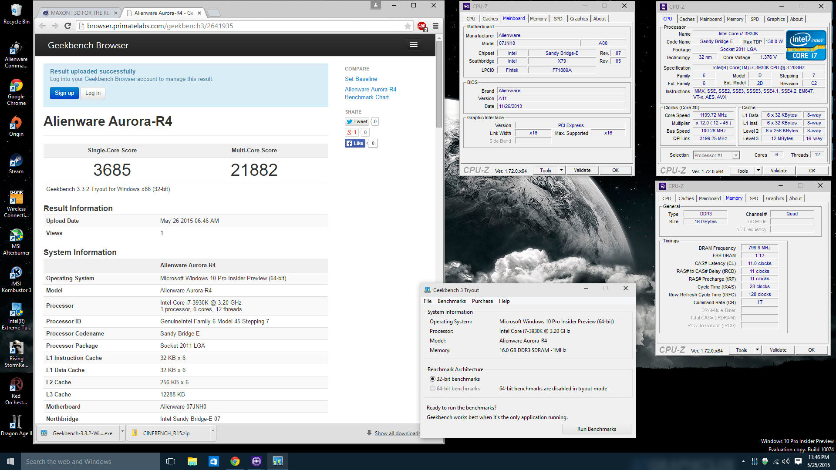Open CINEBENCH_R15.zip download item arrow
This screenshot has width=836, height=470.
click(213, 433)
